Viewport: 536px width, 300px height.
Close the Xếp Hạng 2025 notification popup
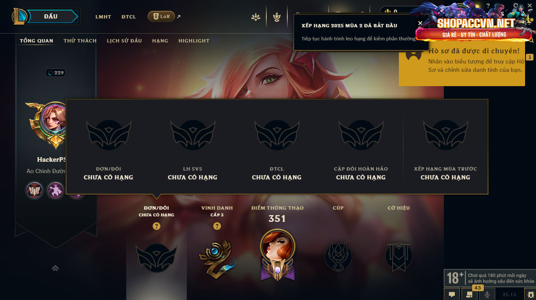pos(420,23)
